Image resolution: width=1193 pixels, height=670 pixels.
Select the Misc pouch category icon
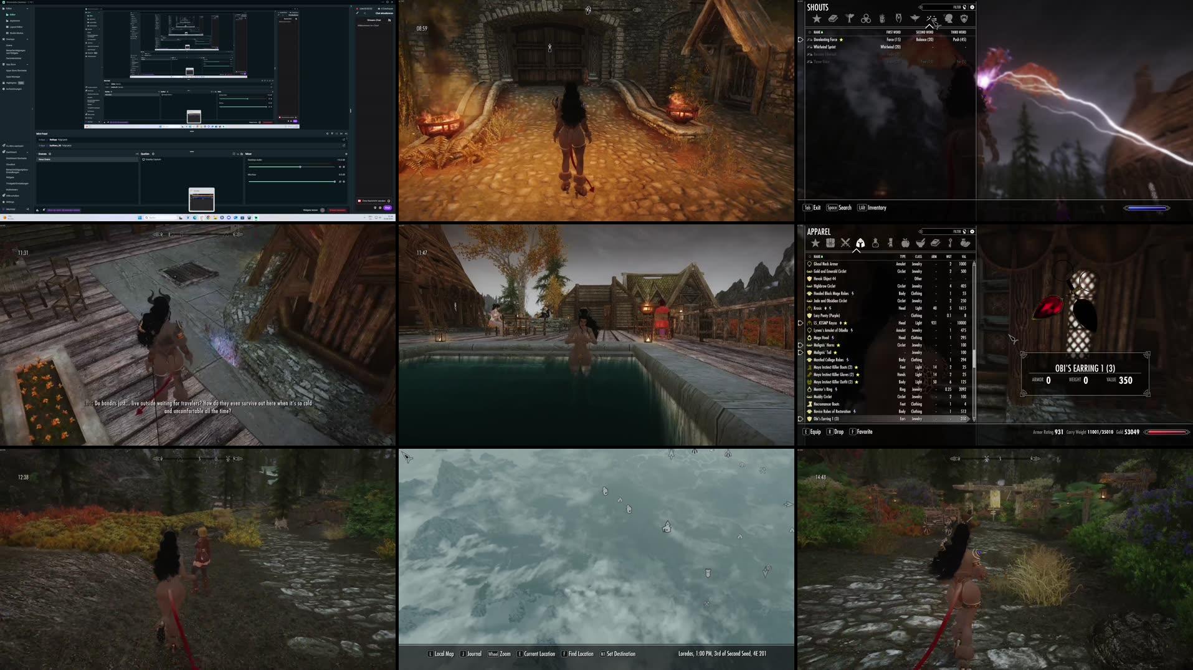click(965, 243)
